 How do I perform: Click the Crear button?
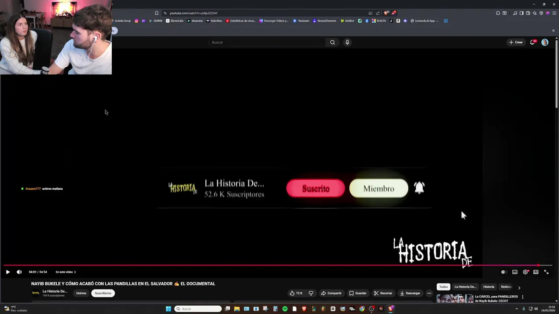point(516,42)
